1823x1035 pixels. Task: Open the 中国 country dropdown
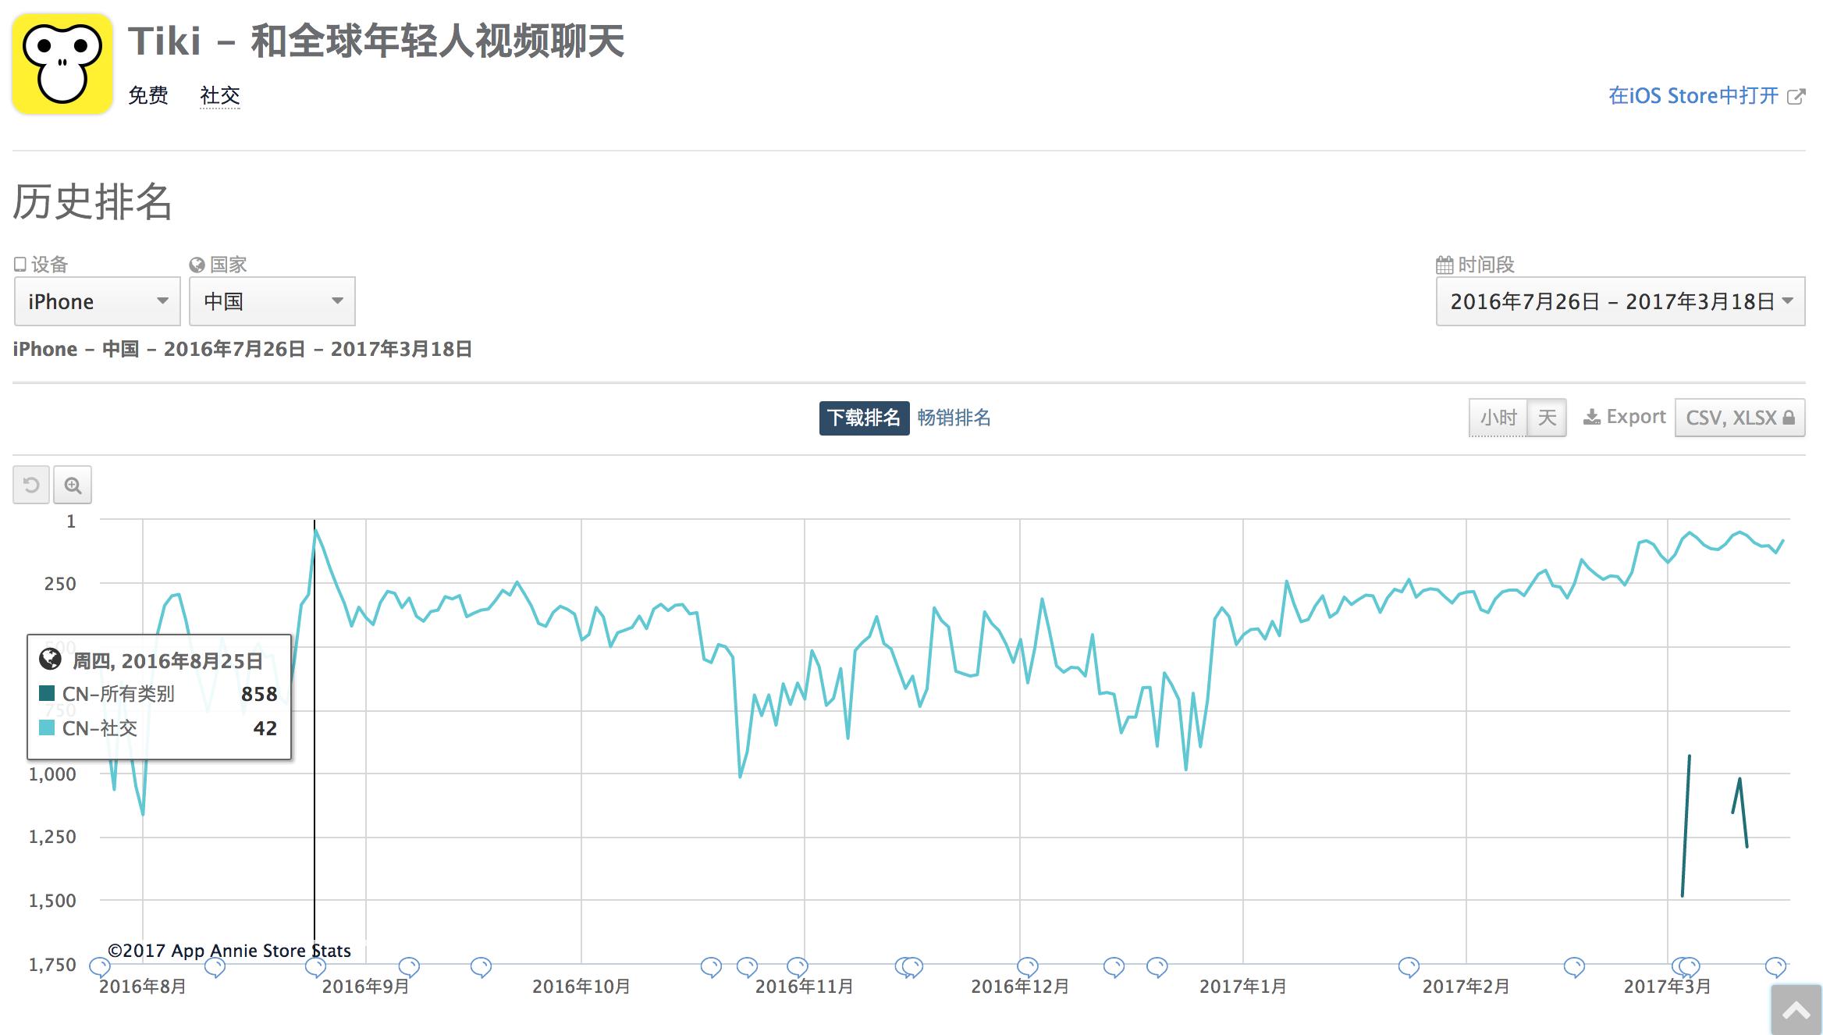pos(272,301)
